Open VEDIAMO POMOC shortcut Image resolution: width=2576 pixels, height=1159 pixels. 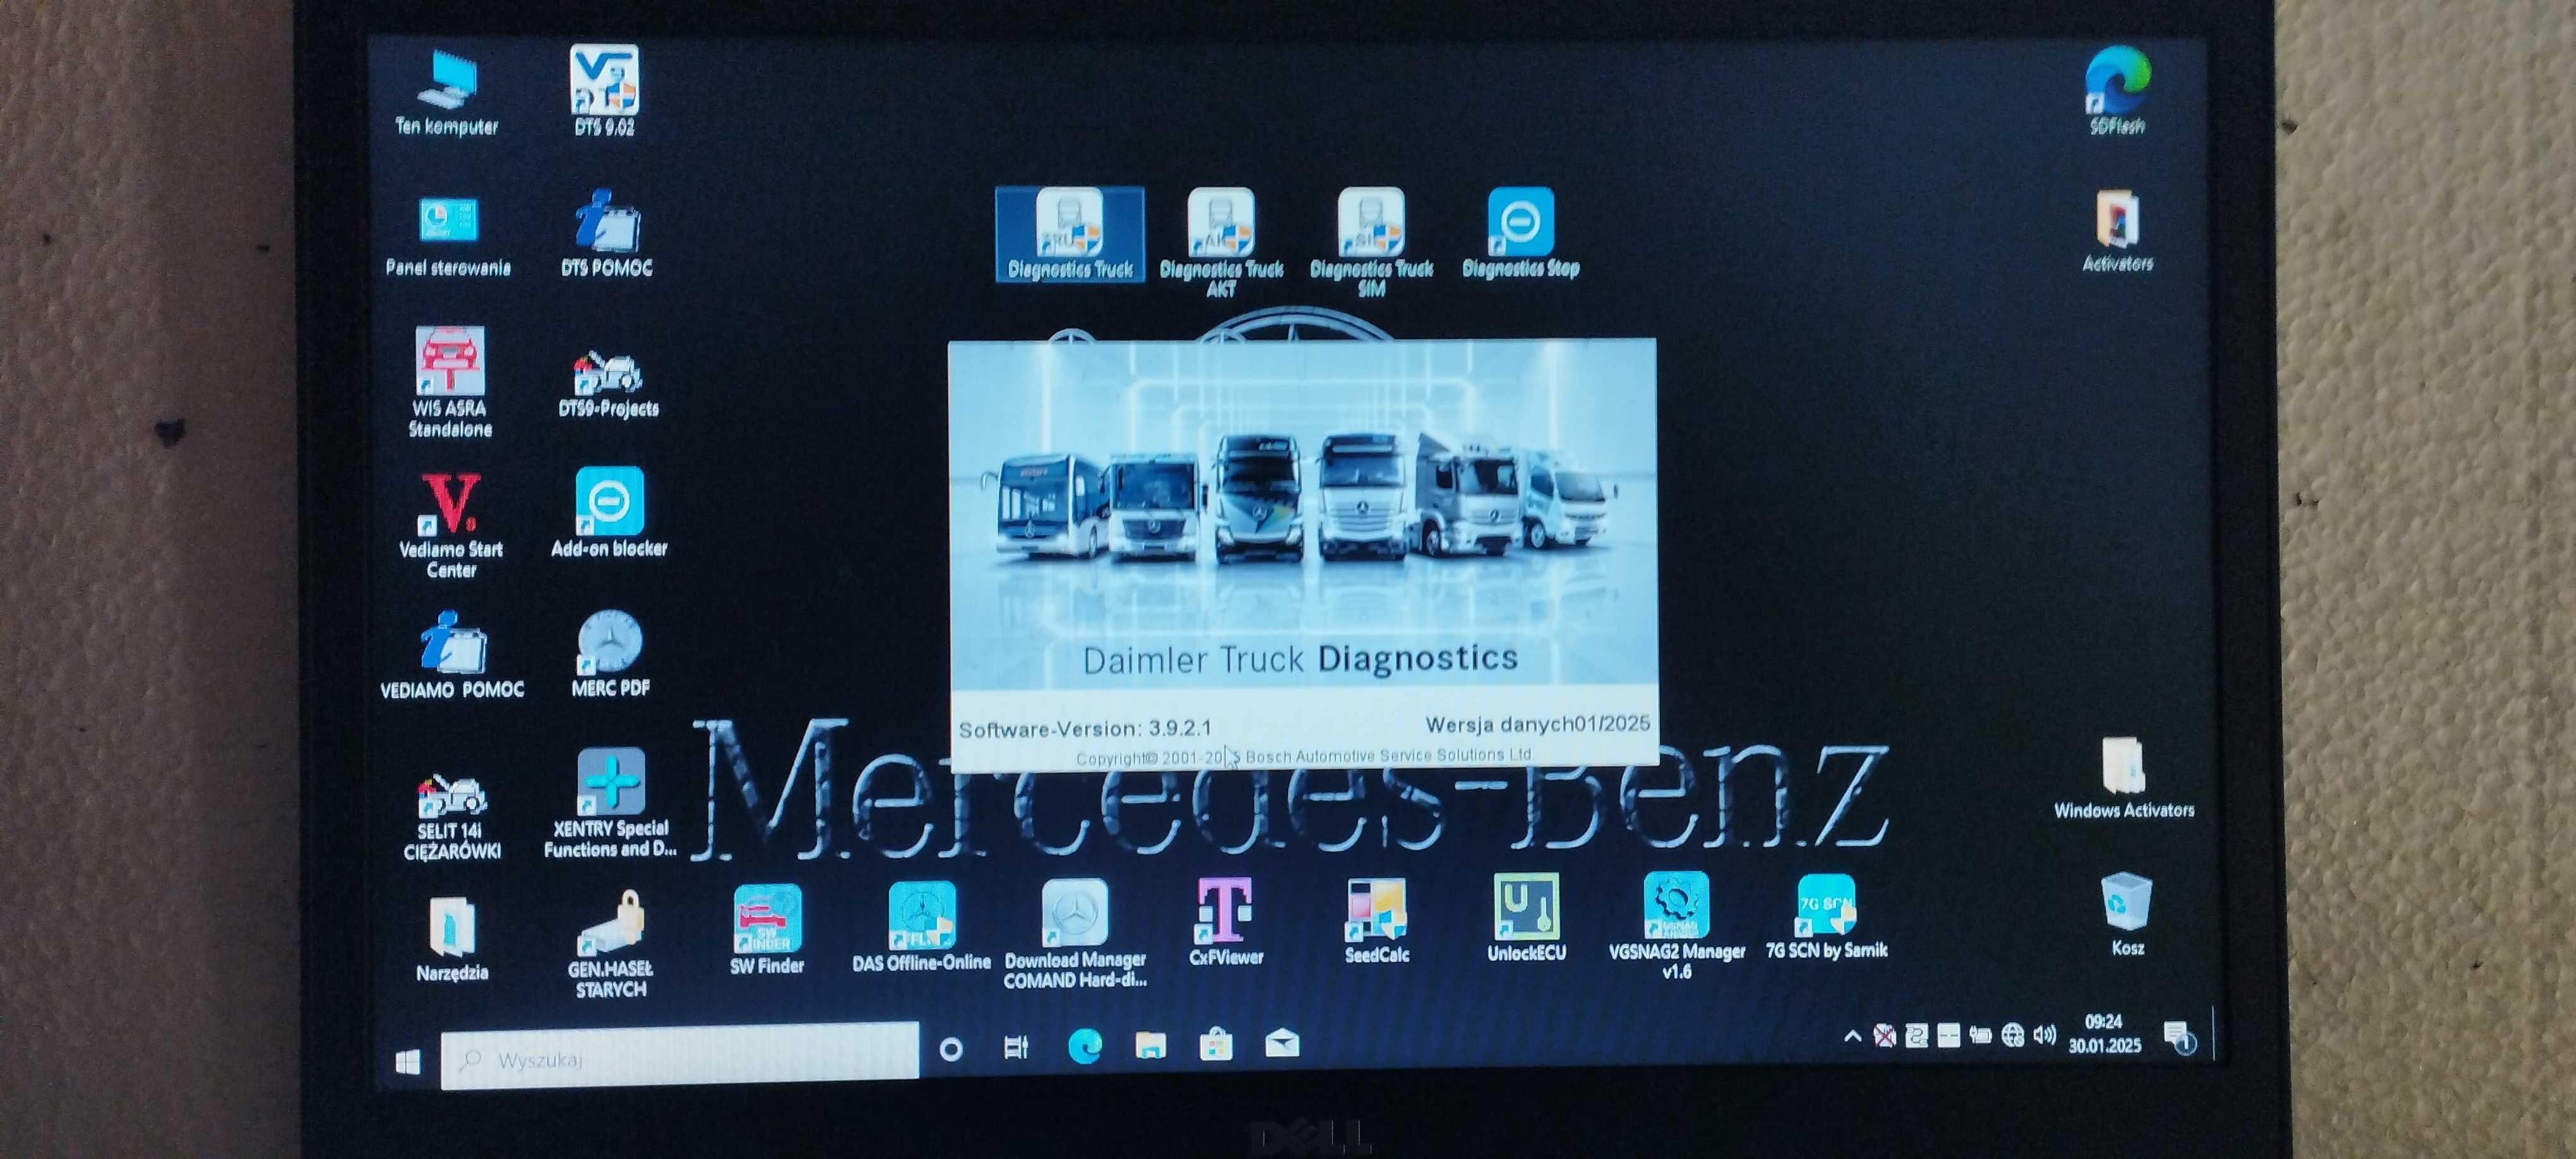pyautogui.click(x=451, y=655)
